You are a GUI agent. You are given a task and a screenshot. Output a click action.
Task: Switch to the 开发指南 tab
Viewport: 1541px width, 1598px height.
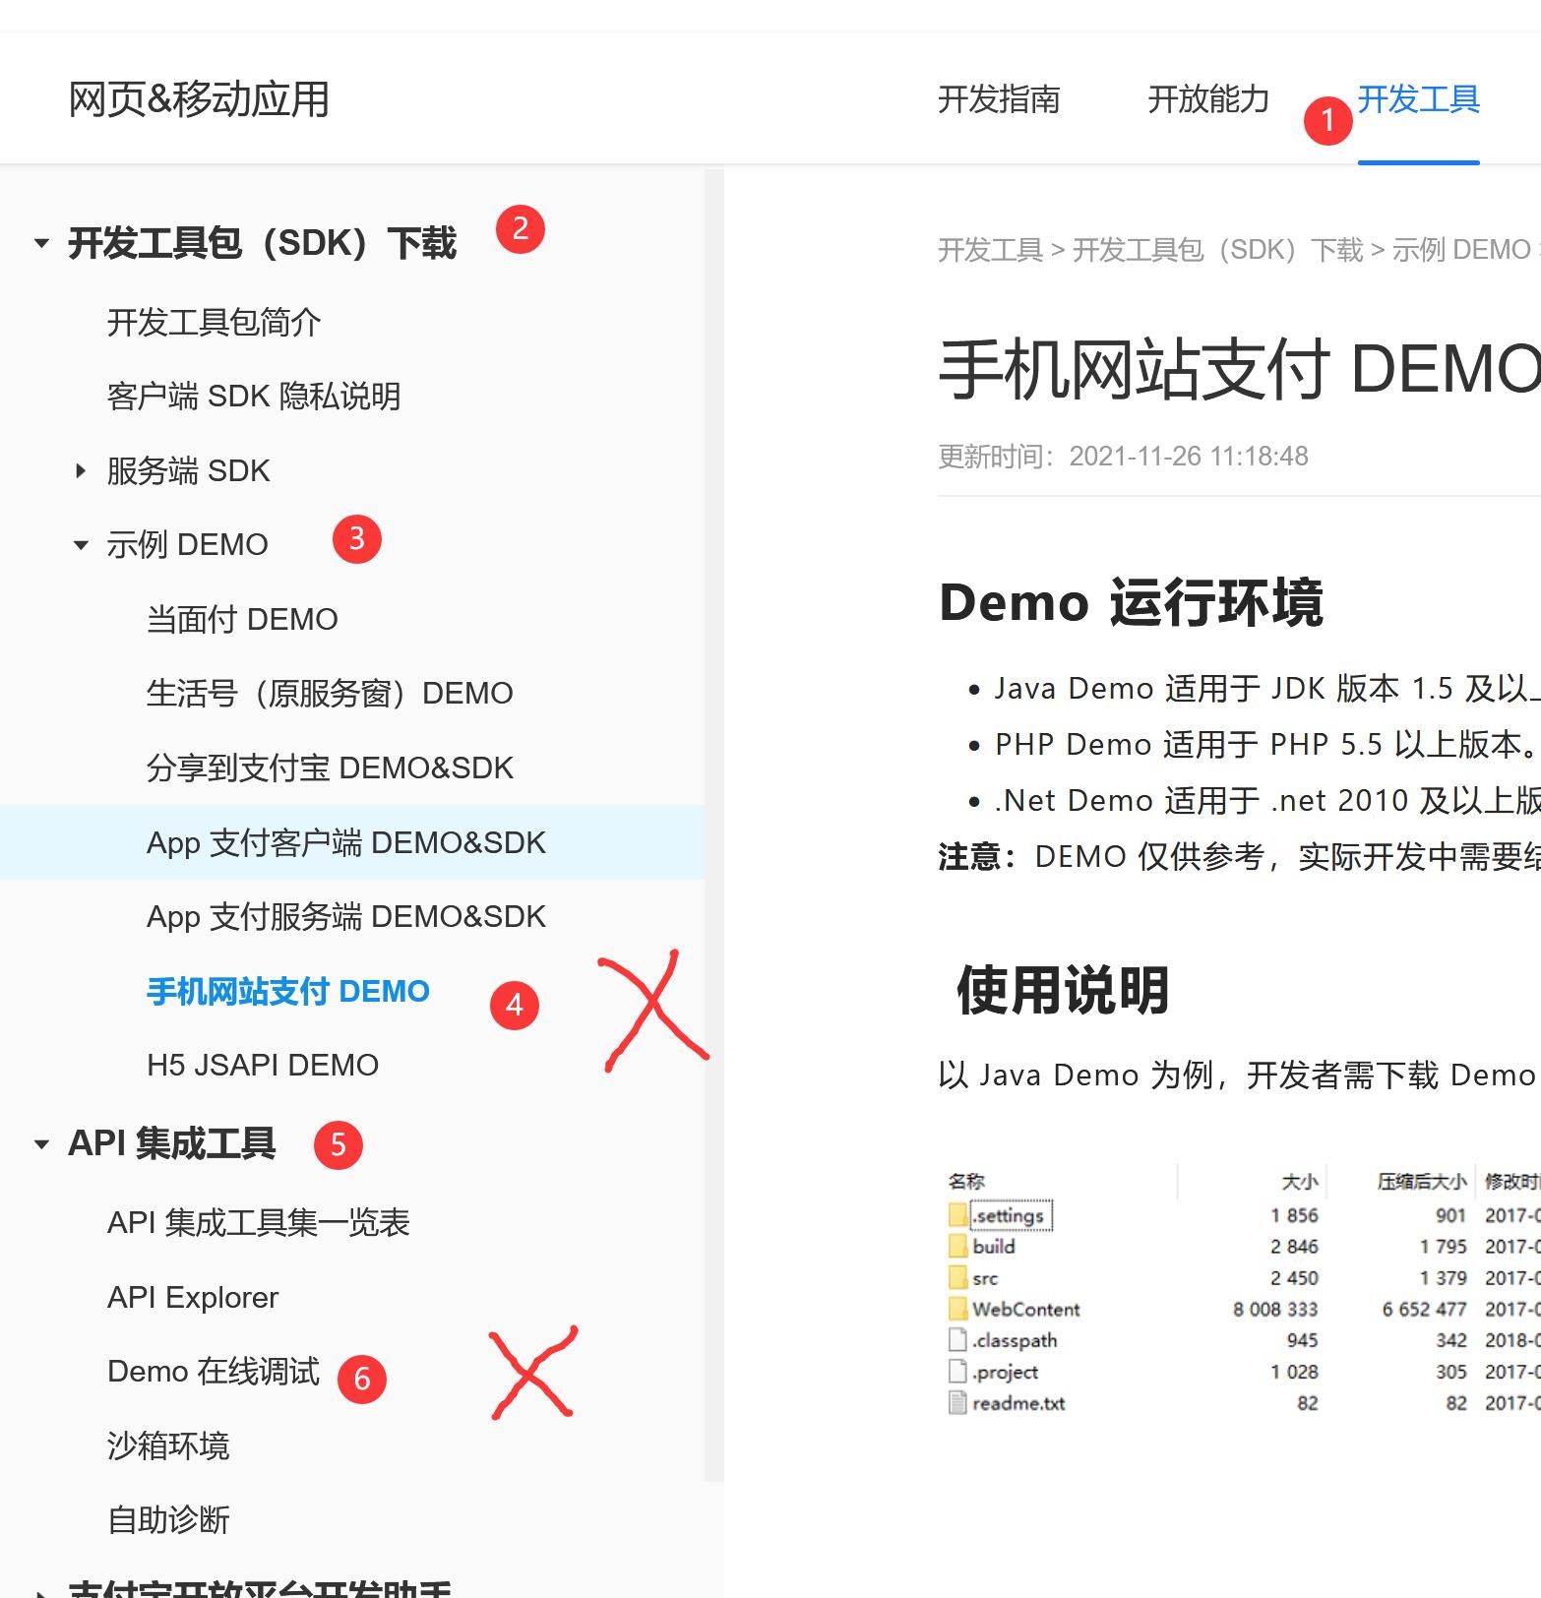pos(998,99)
